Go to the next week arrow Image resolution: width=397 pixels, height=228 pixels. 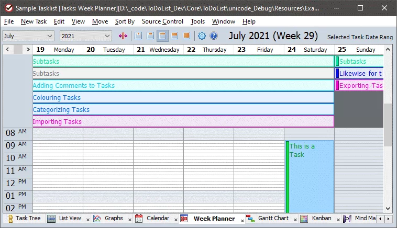coord(28,50)
